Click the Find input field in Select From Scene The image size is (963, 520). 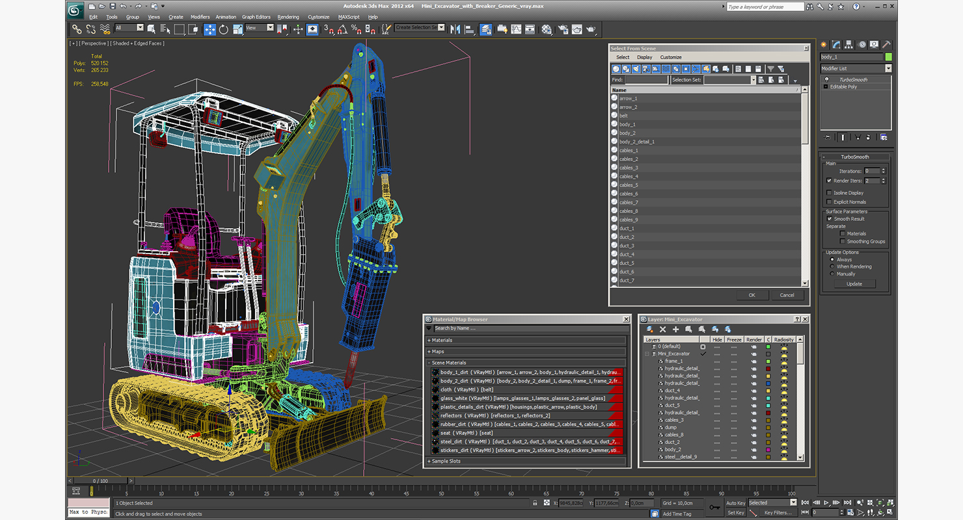tap(646, 80)
